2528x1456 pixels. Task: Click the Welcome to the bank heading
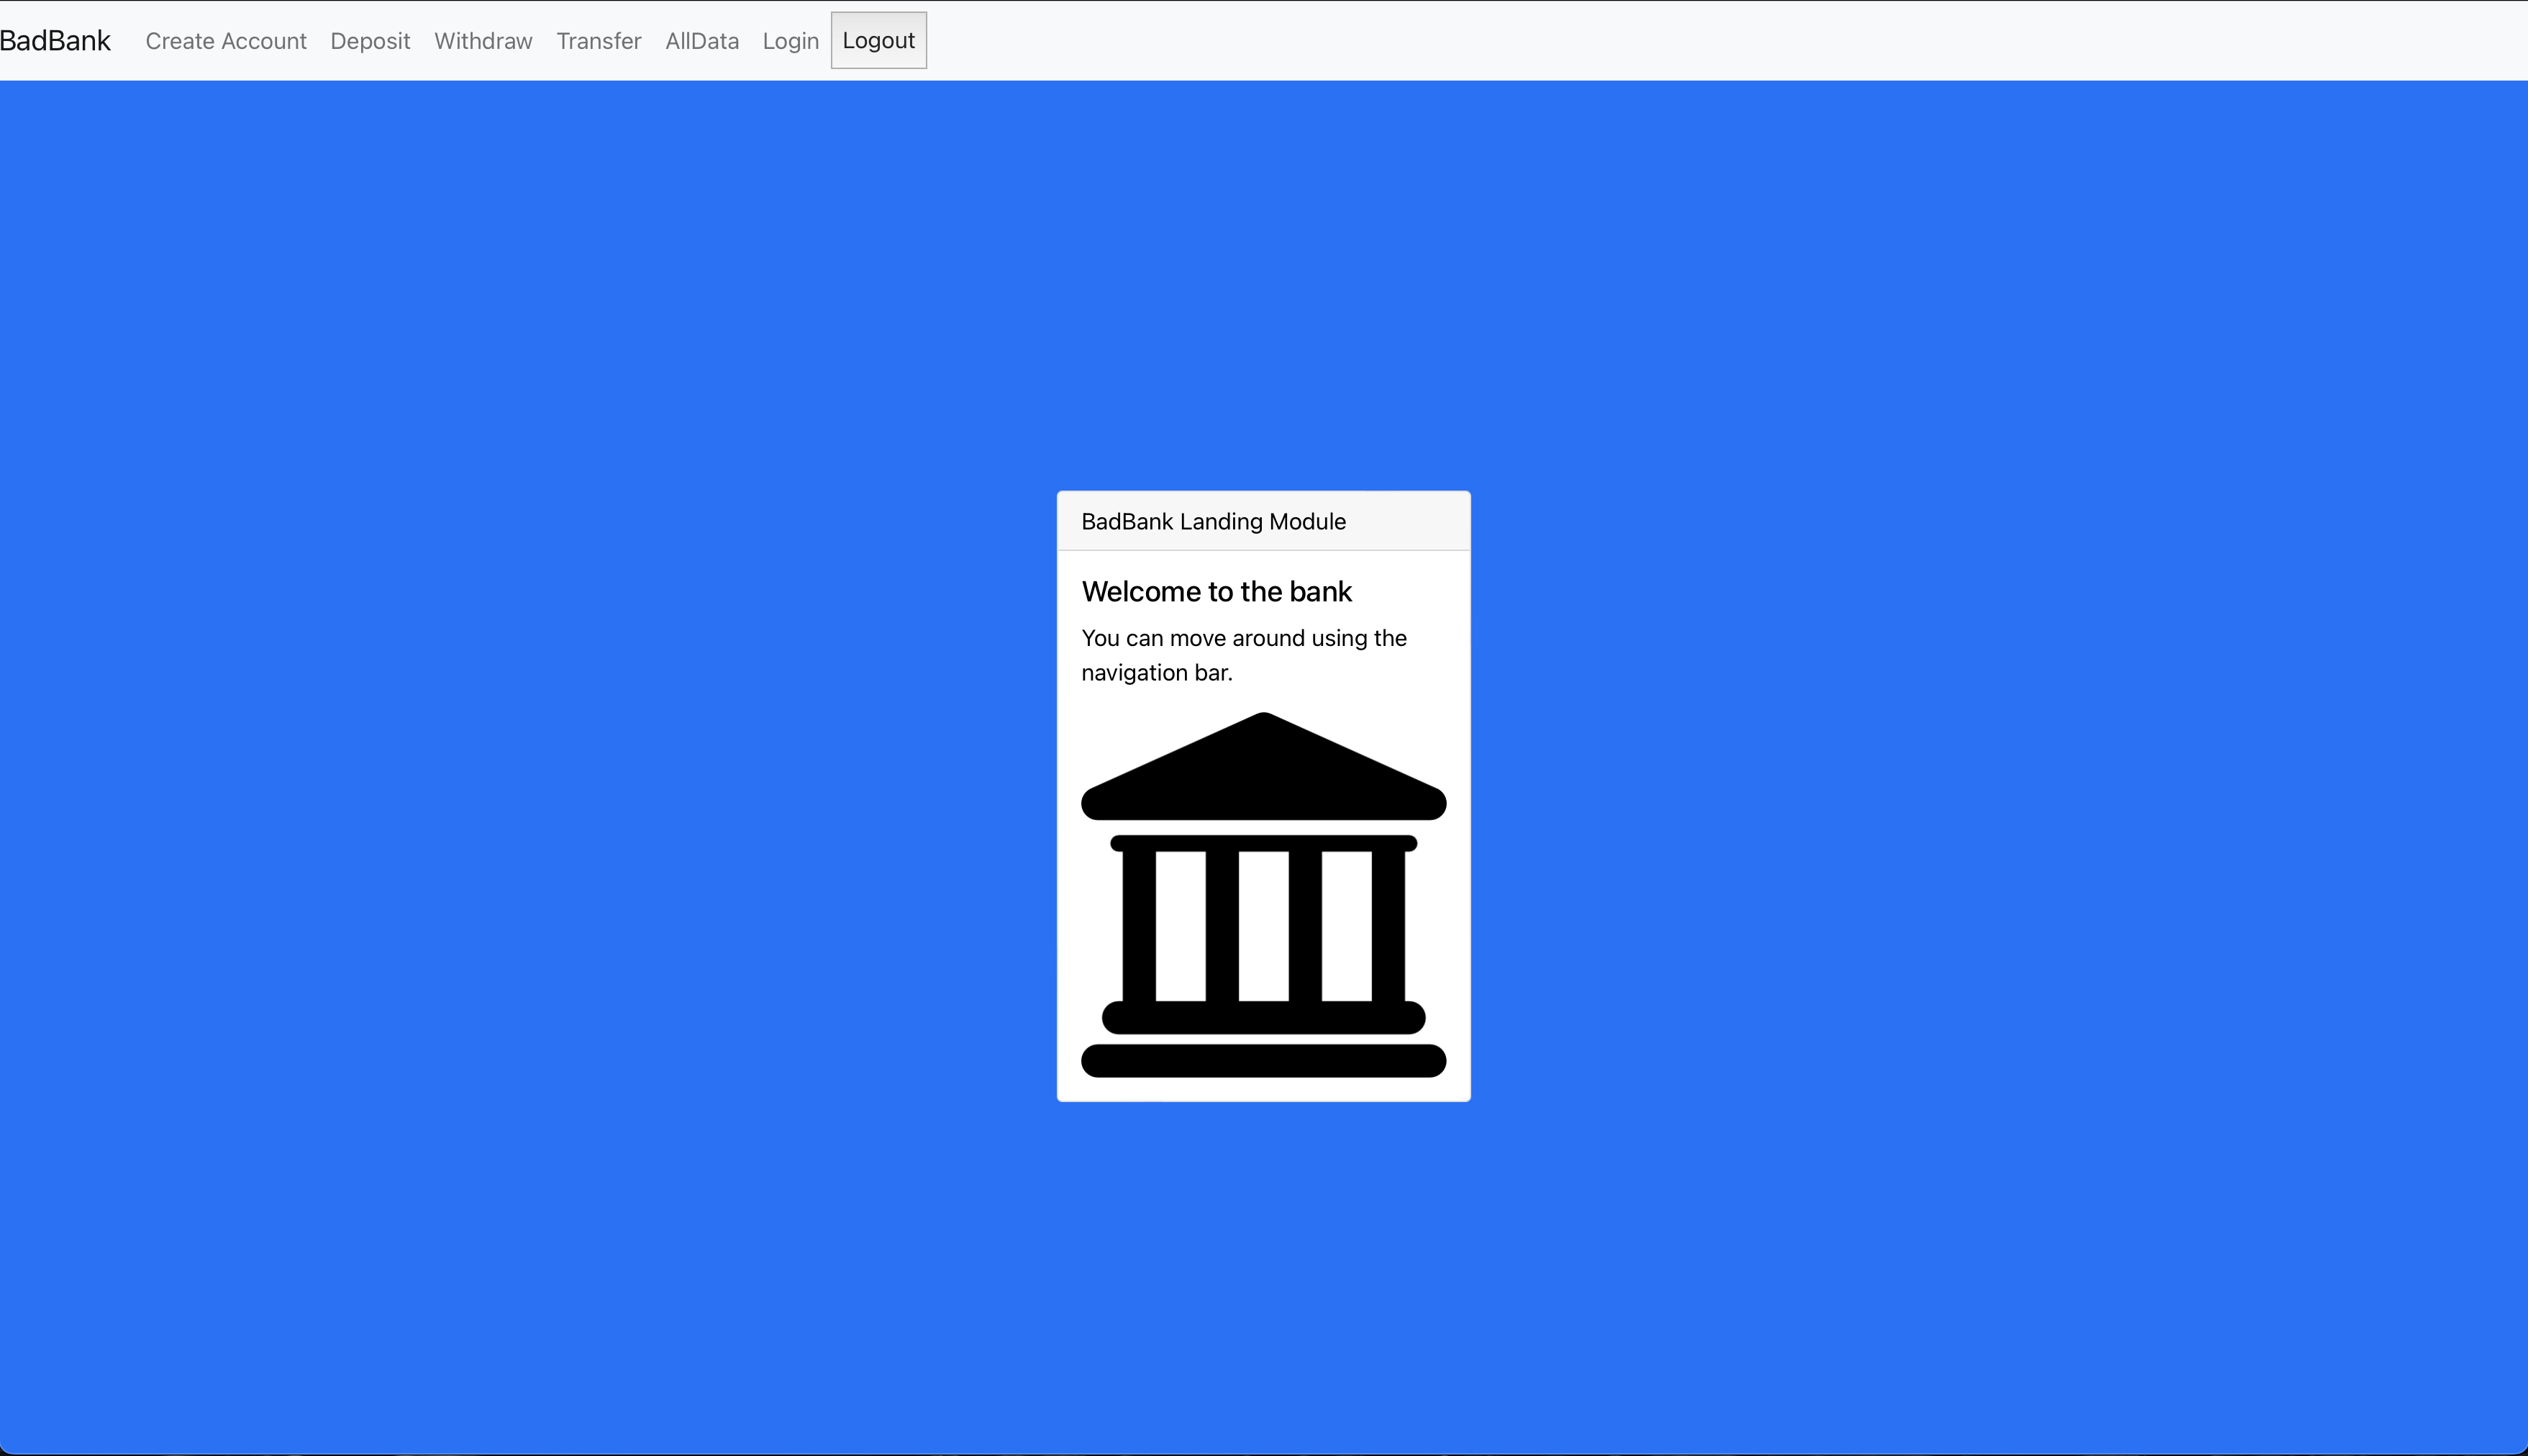coord(1216,591)
